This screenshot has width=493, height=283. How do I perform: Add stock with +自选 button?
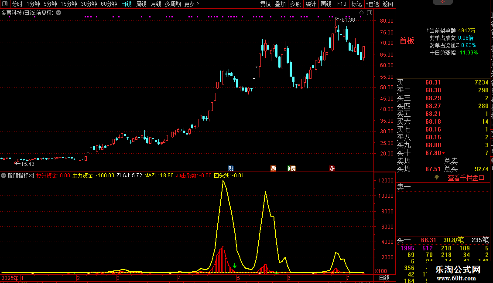pos(372,4)
